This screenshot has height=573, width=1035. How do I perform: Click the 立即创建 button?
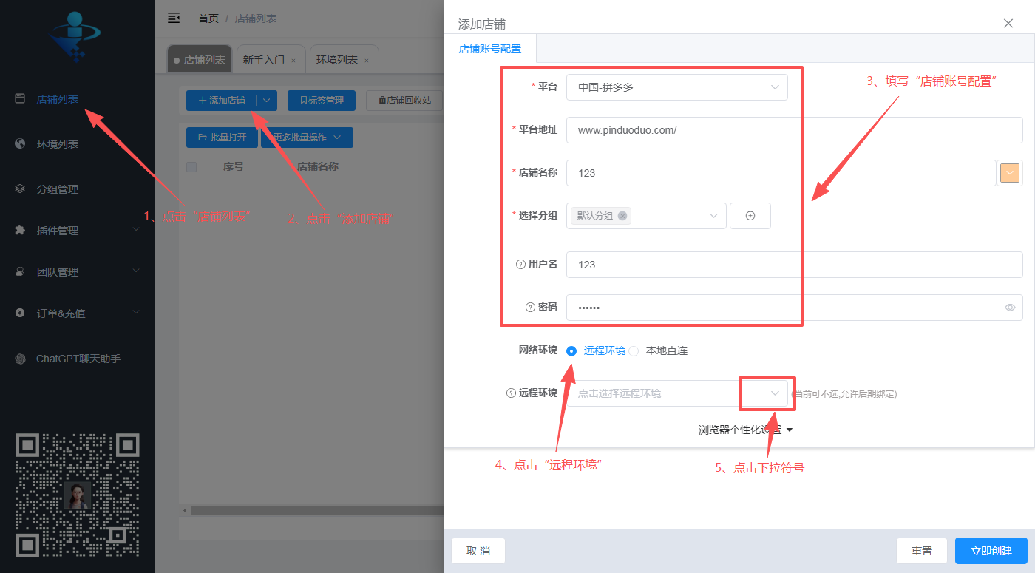[991, 550]
